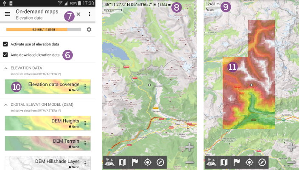Image resolution: width=299 pixels, height=170 pixels.
Task: Open folded map icon in middle map toolbar
Action: pyautogui.click(x=122, y=162)
